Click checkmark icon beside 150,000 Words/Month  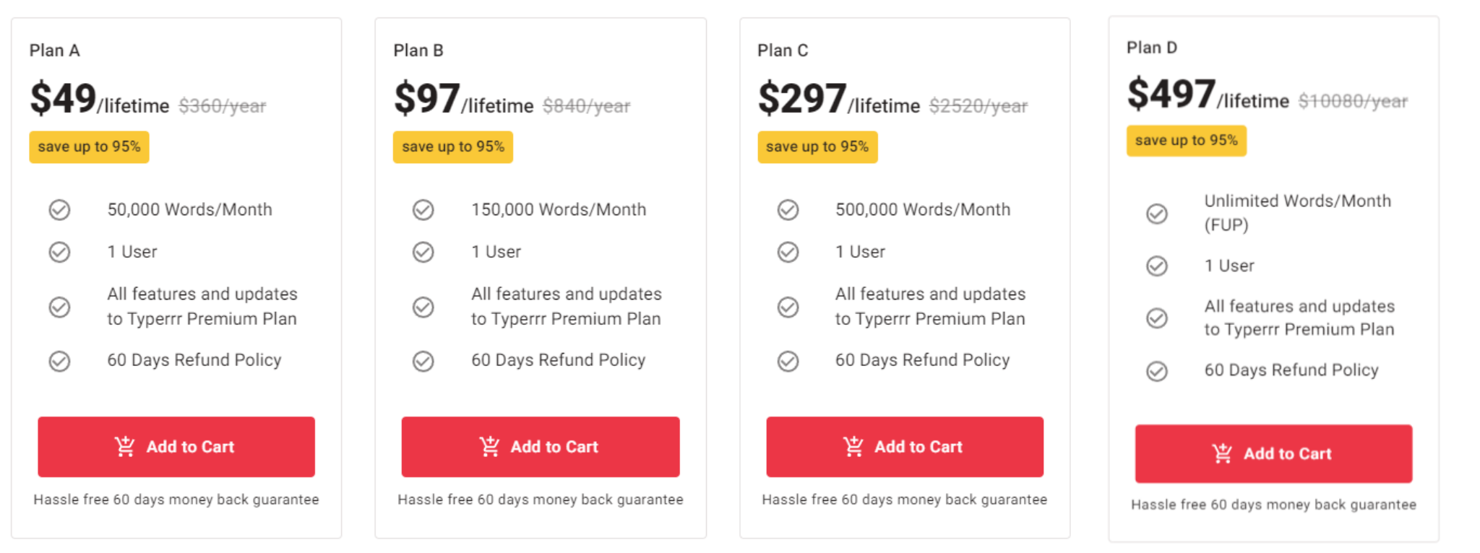423,210
